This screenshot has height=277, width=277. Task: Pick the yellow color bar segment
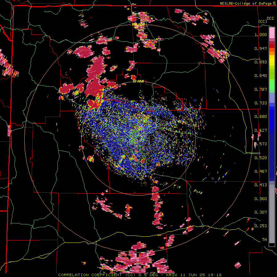272,60
